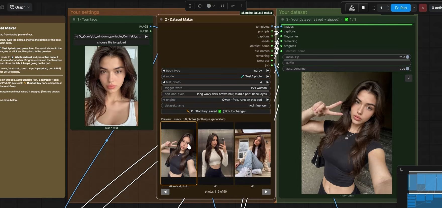The height and width of the screenshot is (208, 442).
Task: Edit the suffix field
Action: [347, 63]
